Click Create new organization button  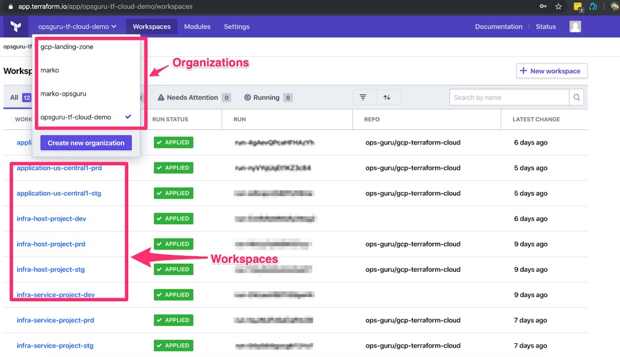click(86, 143)
